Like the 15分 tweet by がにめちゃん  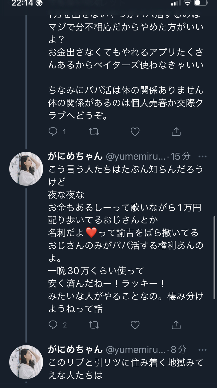[135, 325]
